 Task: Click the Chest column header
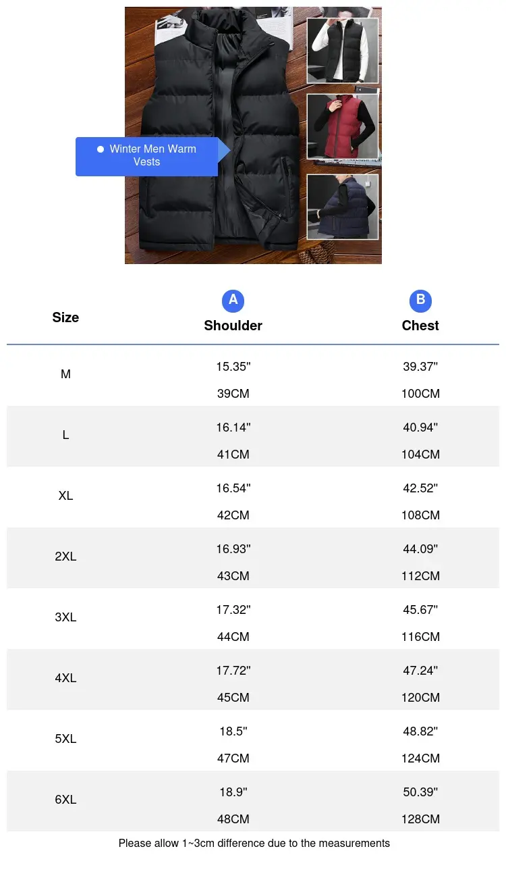pos(420,326)
